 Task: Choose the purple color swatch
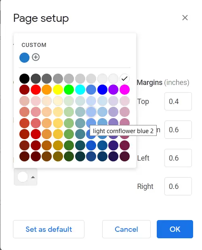coord(114,90)
